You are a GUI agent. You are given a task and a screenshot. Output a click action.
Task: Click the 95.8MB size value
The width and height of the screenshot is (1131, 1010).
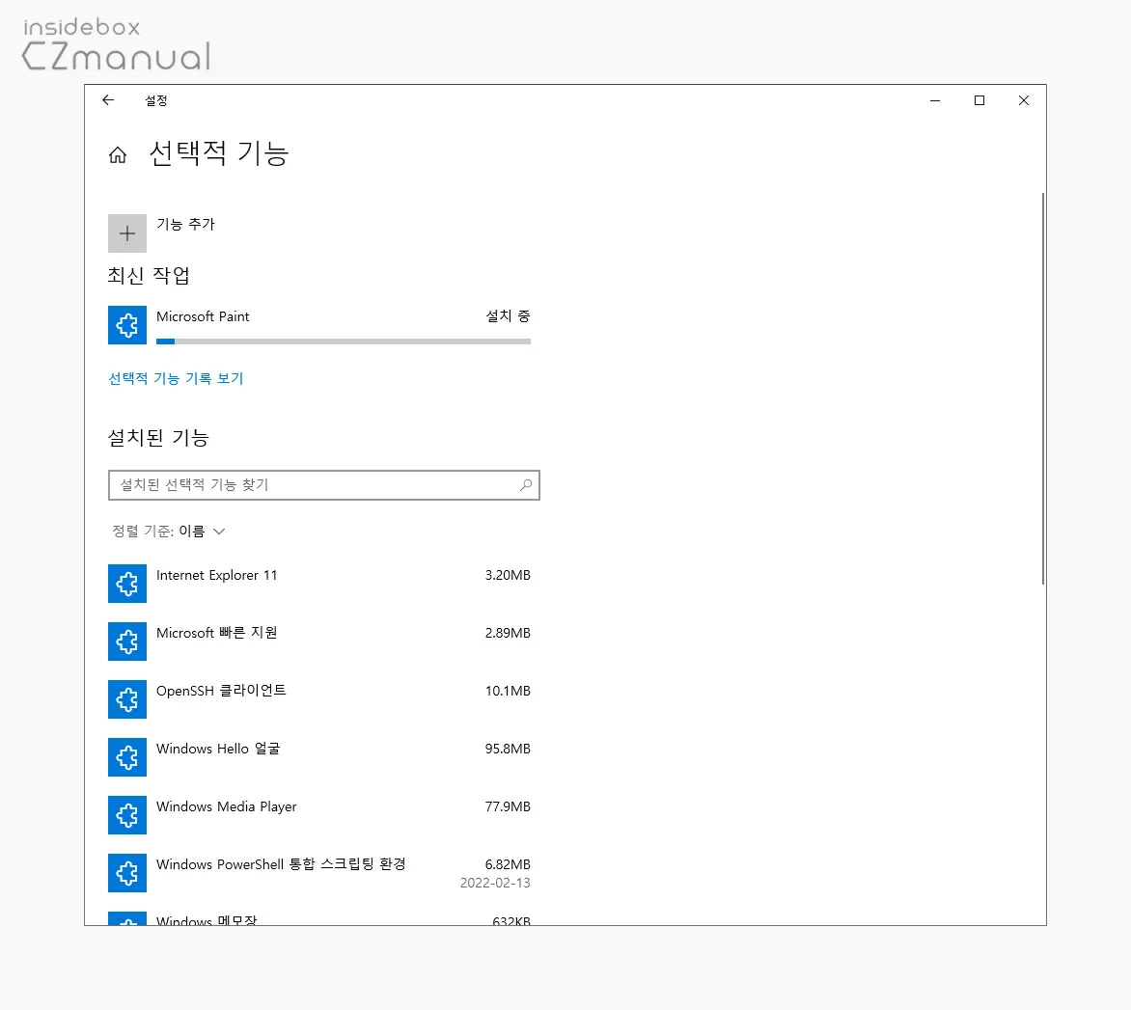pyautogui.click(x=508, y=749)
